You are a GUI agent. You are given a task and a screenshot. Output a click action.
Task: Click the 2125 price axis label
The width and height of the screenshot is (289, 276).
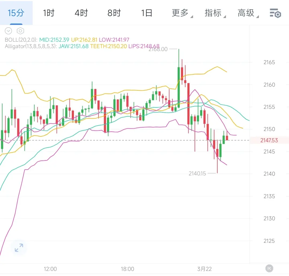[x=269, y=241]
